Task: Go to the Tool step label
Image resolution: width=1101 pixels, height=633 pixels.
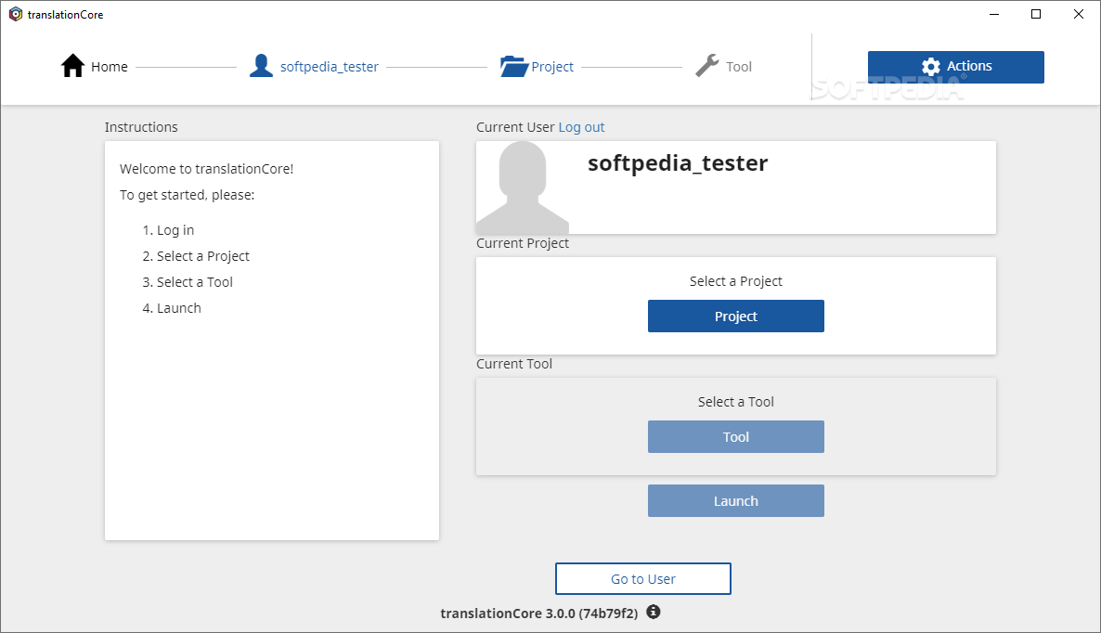Action: click(x=739, y=67)
